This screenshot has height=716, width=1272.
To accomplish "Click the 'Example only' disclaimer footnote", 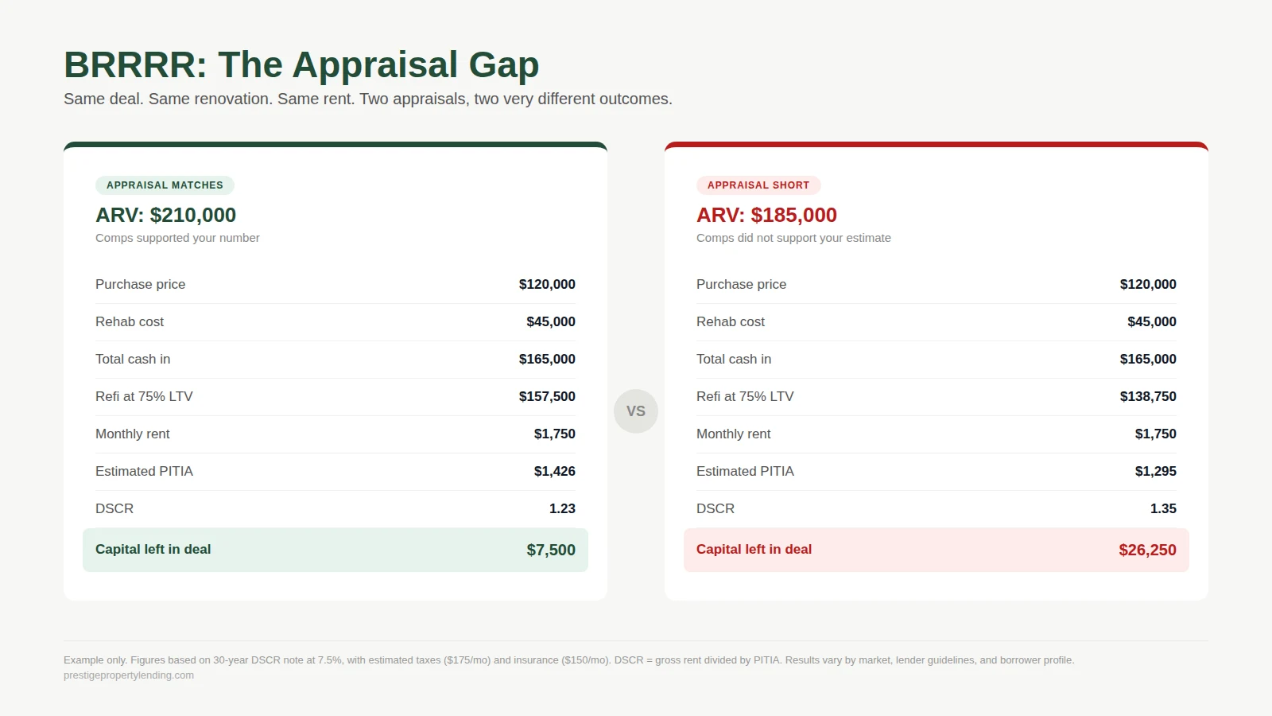I will tap(568, 660).
